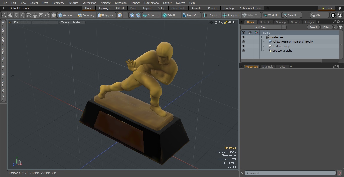Switch to the Shading panel tab
The height and width of the screenshot is (177, 344).
coord(281,22)
